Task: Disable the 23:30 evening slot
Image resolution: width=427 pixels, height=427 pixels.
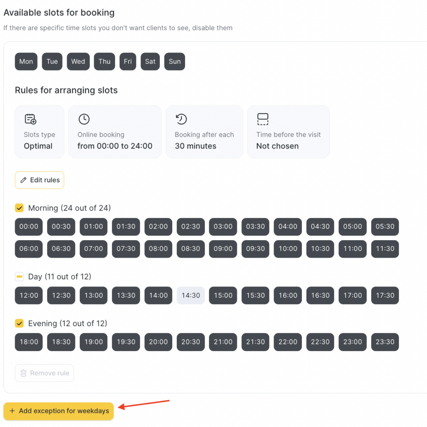Action: pos(385,342)
